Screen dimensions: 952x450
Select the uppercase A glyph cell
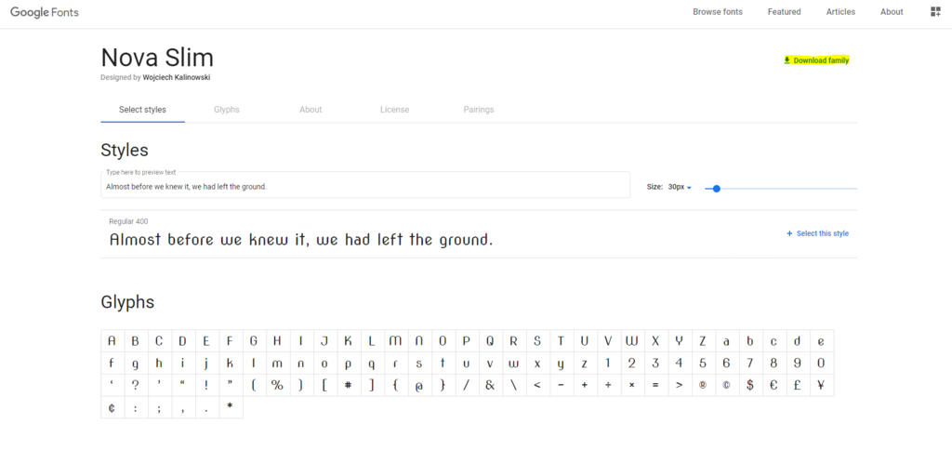tap(112, 340)
